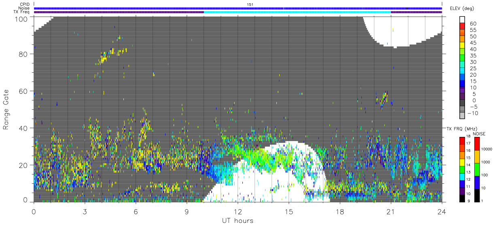Screen dimensions: 497x229
Task: Click the y-axis tick label '80'
Action: pos(23,54)
